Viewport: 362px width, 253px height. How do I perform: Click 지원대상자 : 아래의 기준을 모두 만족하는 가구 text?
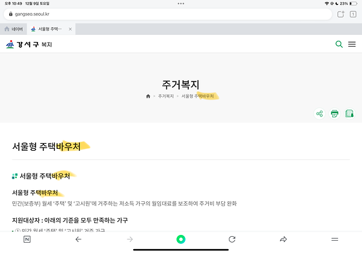[x=70, y=220]
